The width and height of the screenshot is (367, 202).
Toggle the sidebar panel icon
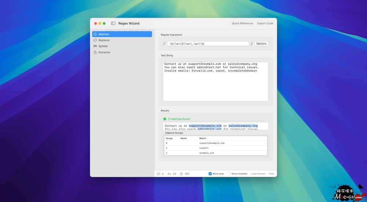point(113,23)
